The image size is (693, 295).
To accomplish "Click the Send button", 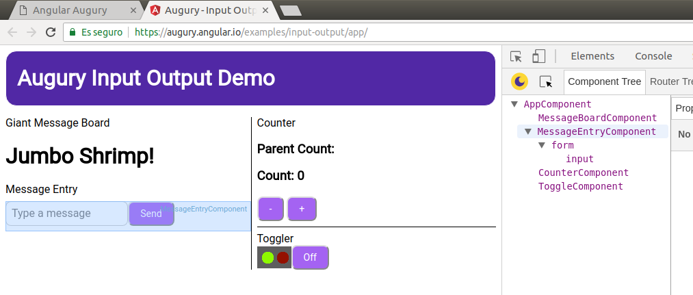I will [151, 214].
